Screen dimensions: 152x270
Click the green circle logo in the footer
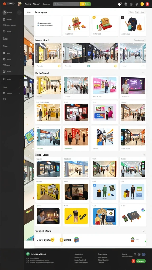coord(27,254)
